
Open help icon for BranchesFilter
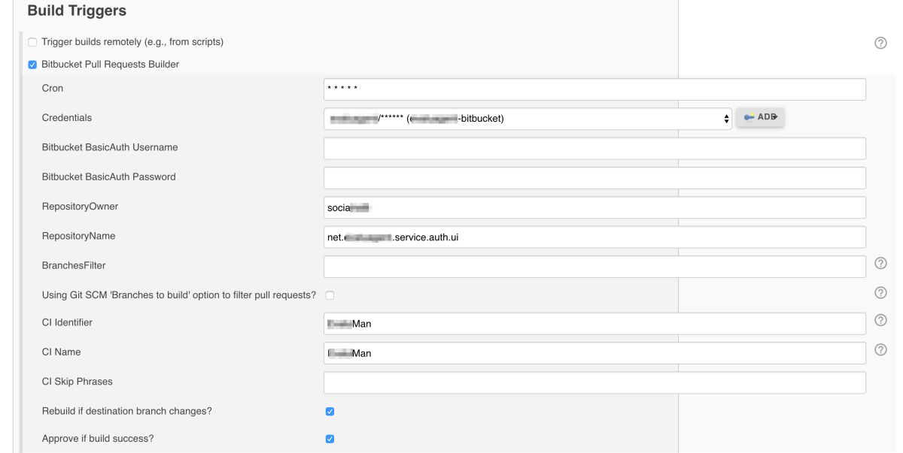[880, 263]
